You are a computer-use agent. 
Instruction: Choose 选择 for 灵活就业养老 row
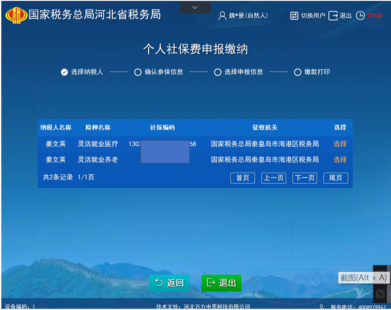click(x=340, y=160)
